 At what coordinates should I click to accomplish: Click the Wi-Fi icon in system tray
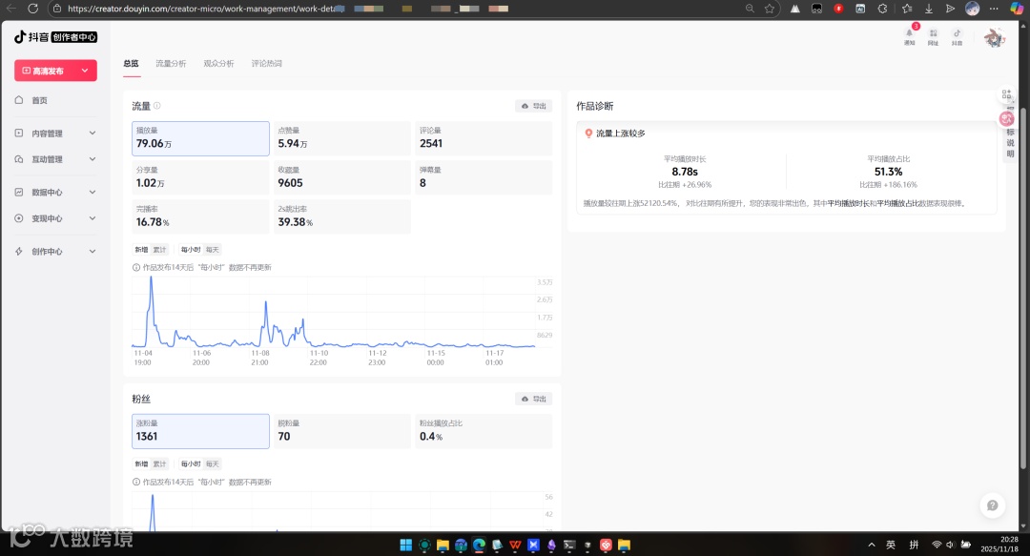click(x=937, y=545)
